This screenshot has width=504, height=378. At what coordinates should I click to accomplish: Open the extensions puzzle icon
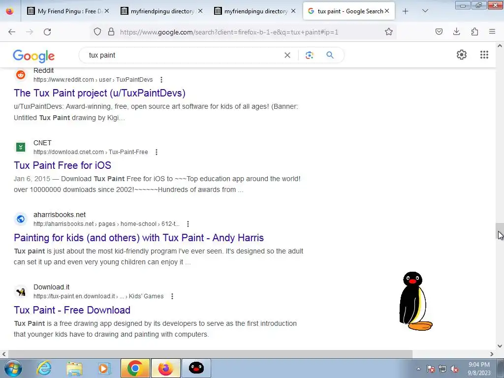[474, 31]
